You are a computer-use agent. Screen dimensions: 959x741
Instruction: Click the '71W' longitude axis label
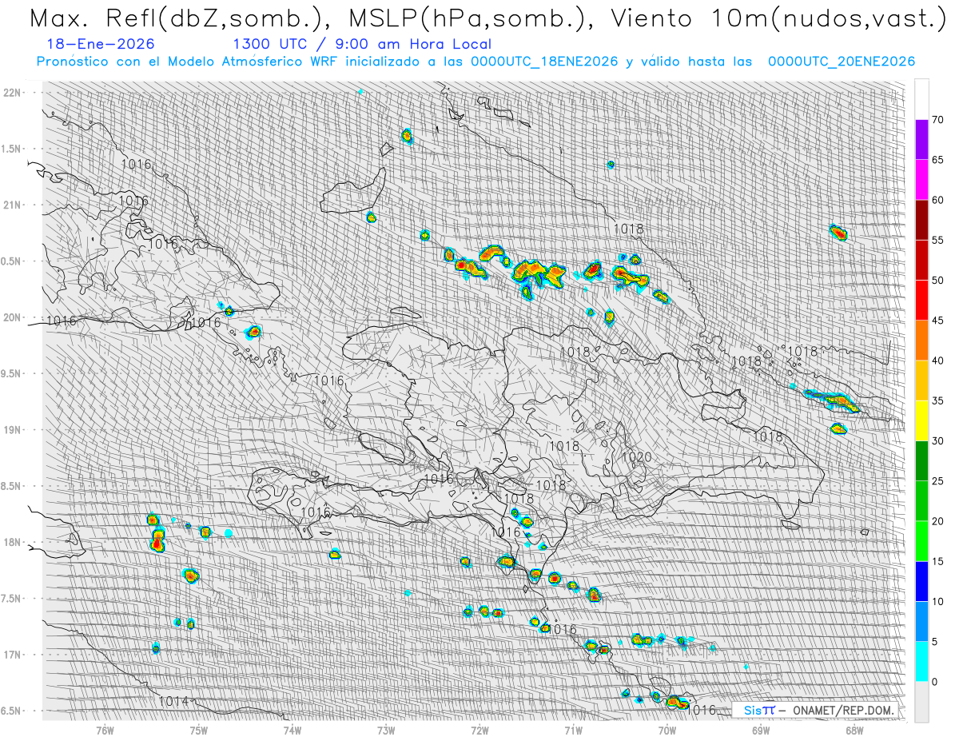573,730
